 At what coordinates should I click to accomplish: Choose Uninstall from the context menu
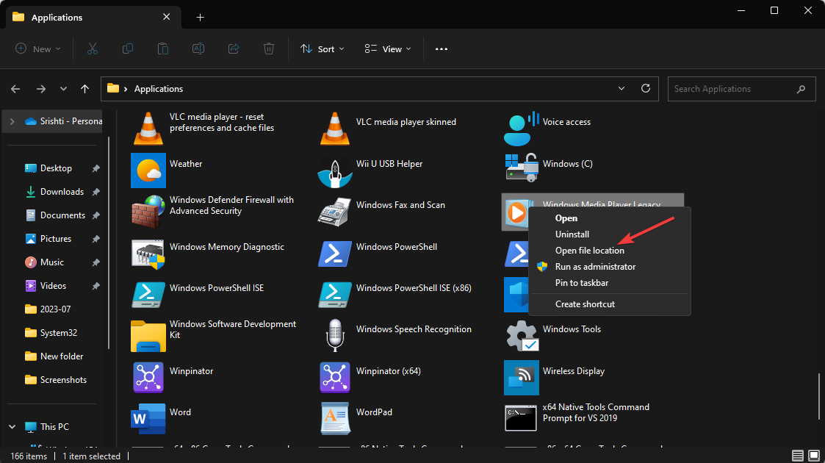click(572, 234)
